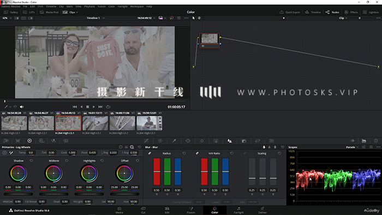Open the LUTs panel
The height and width of the screenshot is (215, 382).
pos(29,12)
